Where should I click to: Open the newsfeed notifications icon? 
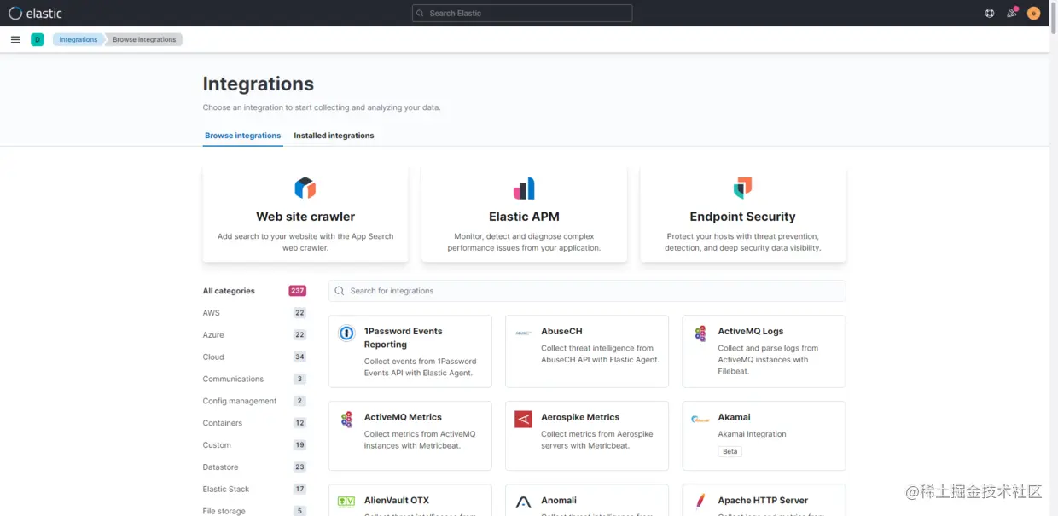coord(1012,13)
